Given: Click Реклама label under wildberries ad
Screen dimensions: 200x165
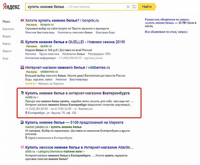Looking at the screenshot, I should 31,72.
